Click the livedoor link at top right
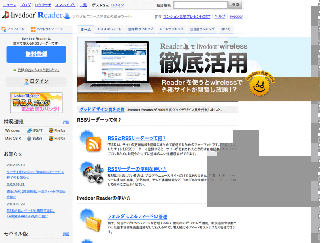324x243 pixels. click(236, 17)
